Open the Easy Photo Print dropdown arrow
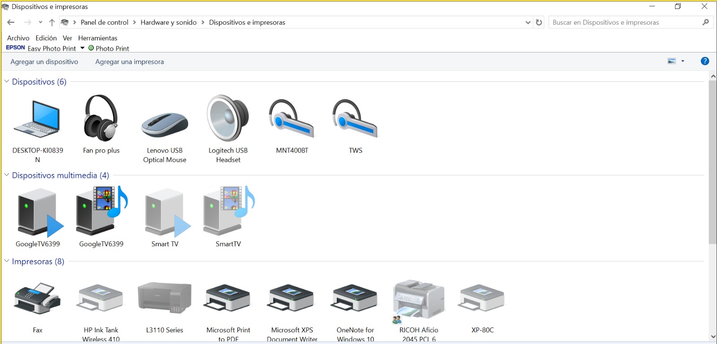This screenshot has width=717, height=344. point(82,48)
